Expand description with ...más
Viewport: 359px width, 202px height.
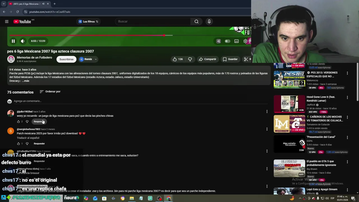[x=26, y=81]
